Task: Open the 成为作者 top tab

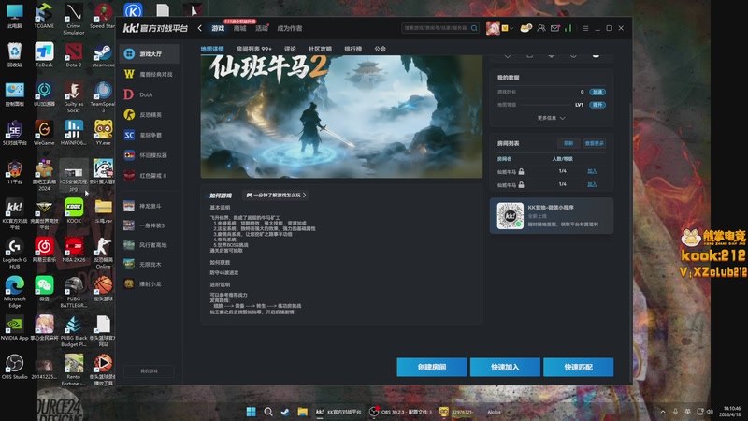Action: coord(290,29)
